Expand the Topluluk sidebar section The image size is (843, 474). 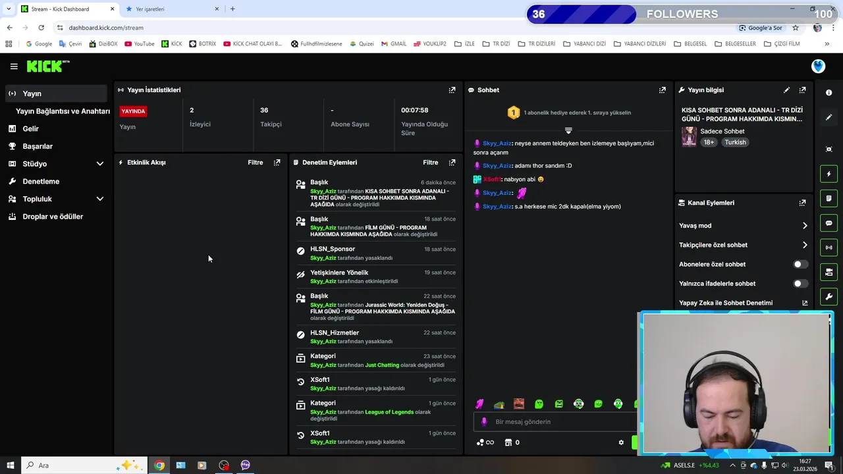100,199
